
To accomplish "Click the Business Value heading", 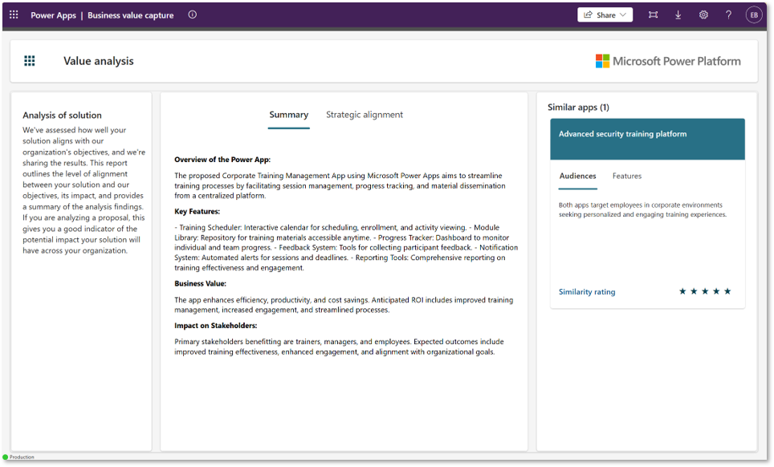I will 200,283.
